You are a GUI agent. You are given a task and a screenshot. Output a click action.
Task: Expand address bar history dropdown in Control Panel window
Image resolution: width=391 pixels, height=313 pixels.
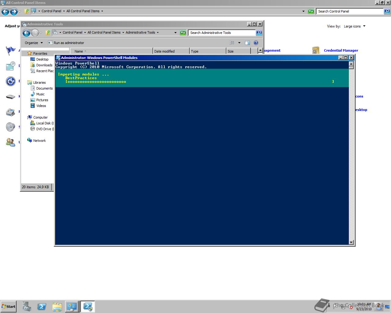coord(303,11)
